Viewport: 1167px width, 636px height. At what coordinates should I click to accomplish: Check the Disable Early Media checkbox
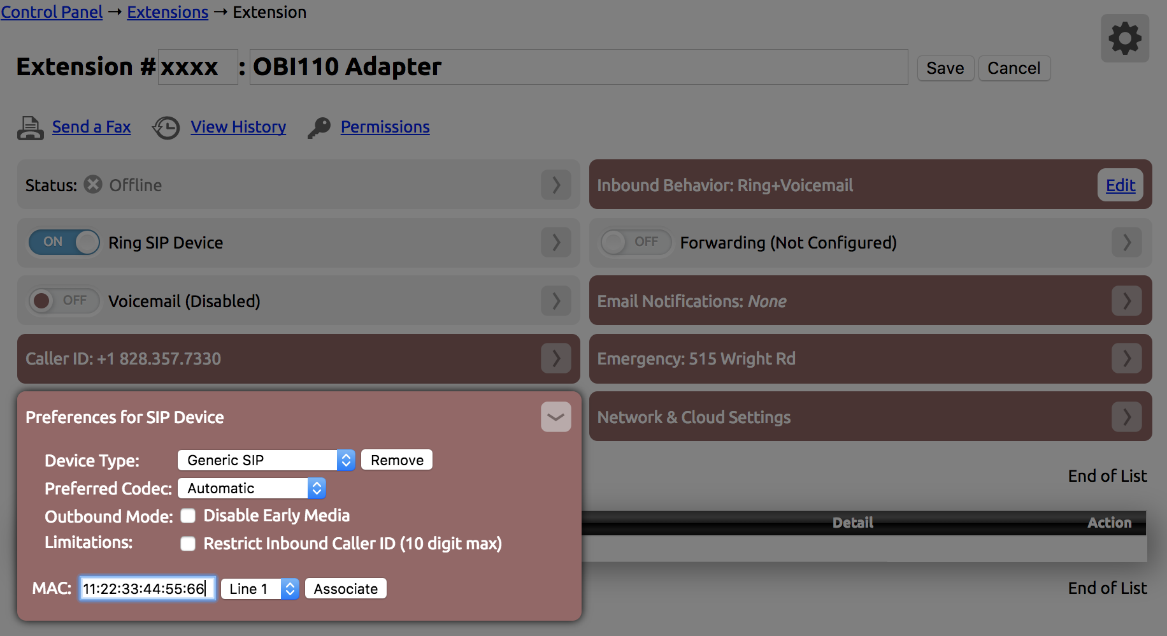point(188,516)
